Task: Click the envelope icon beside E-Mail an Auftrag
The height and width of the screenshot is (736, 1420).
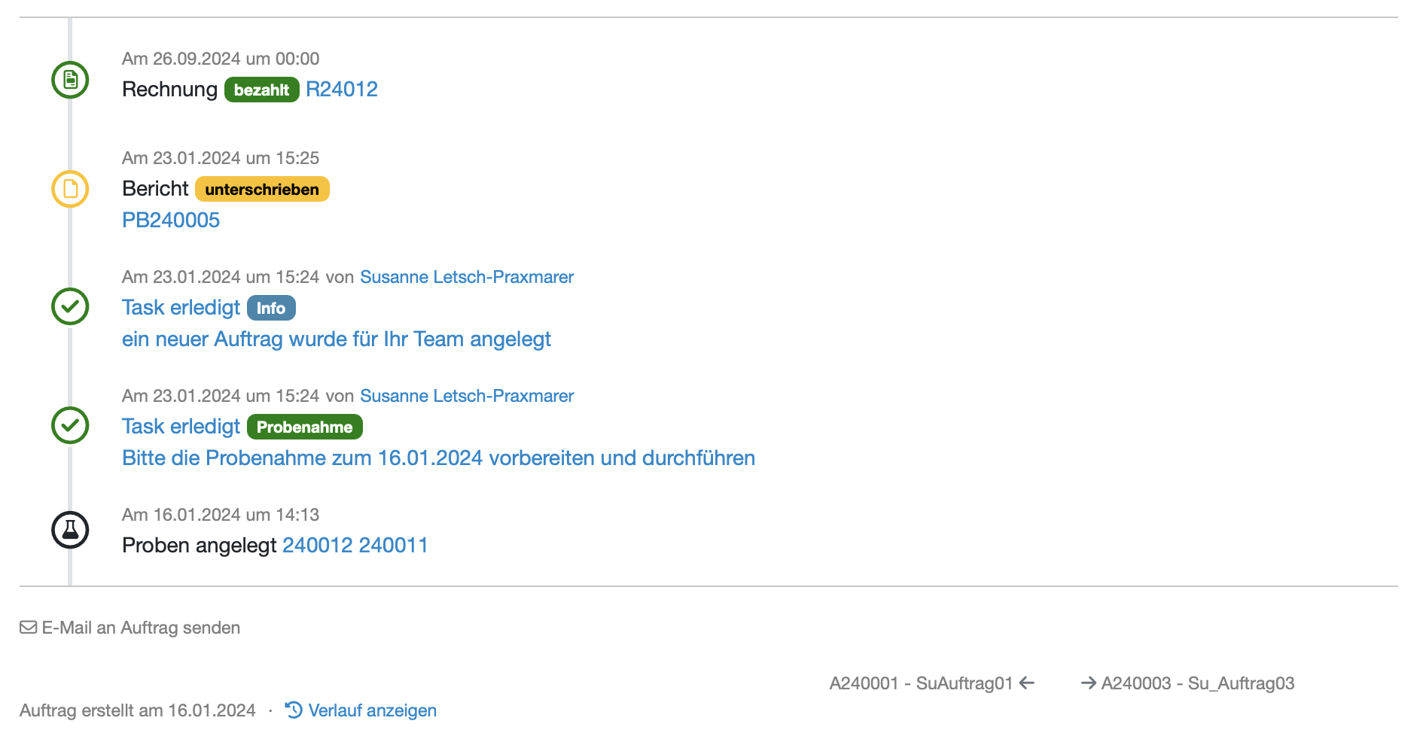Action: coord(27,626)
